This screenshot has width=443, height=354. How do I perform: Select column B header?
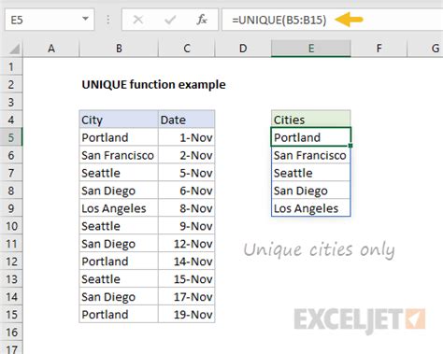119,49
